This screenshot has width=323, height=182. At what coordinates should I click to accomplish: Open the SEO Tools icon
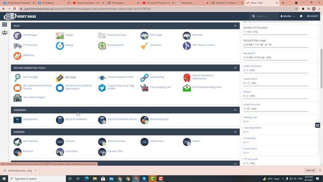[60, 77]
